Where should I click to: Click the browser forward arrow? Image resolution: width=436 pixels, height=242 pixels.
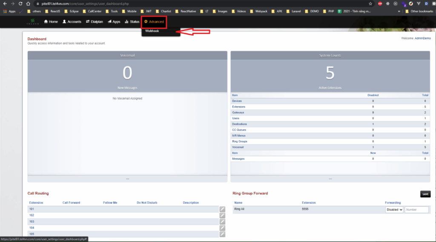[x=12, y=3]
